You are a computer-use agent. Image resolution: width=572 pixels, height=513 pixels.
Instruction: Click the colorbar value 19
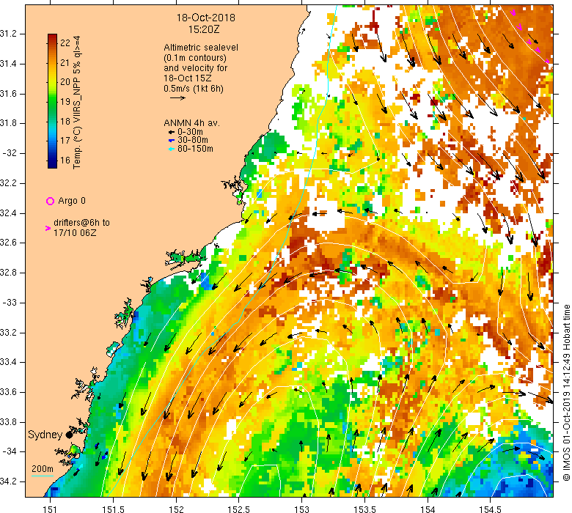[65, 101]
